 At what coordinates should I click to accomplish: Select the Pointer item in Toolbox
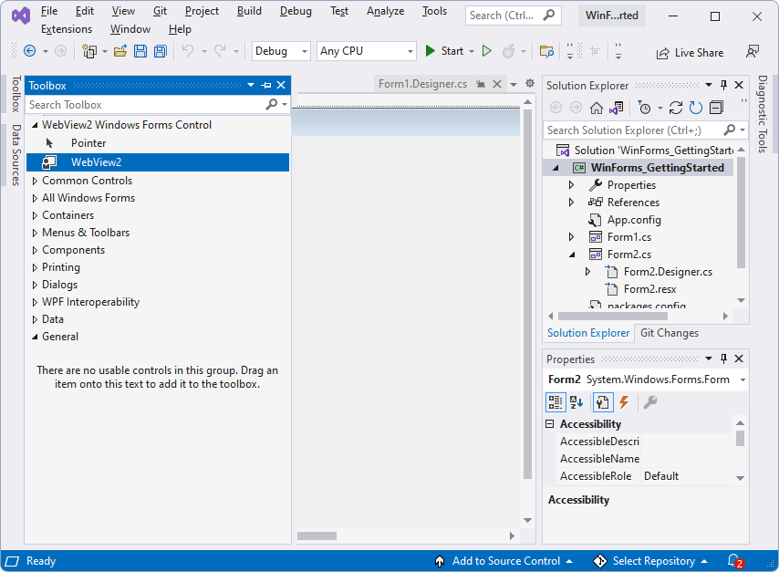click(88, 142)
